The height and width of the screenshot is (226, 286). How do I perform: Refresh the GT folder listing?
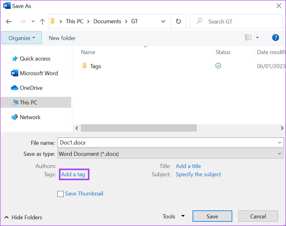(178, 21)
